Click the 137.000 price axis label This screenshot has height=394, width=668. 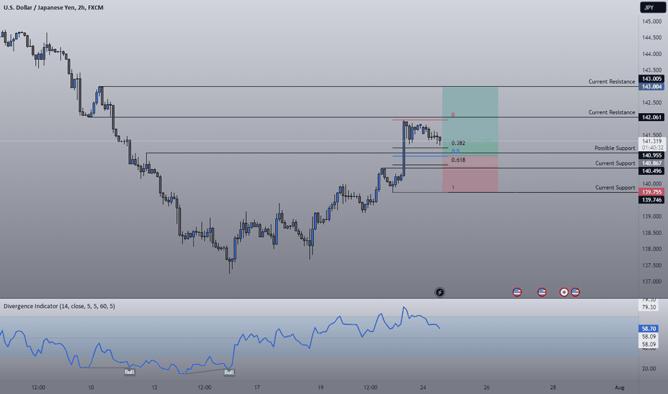point(652,282)
